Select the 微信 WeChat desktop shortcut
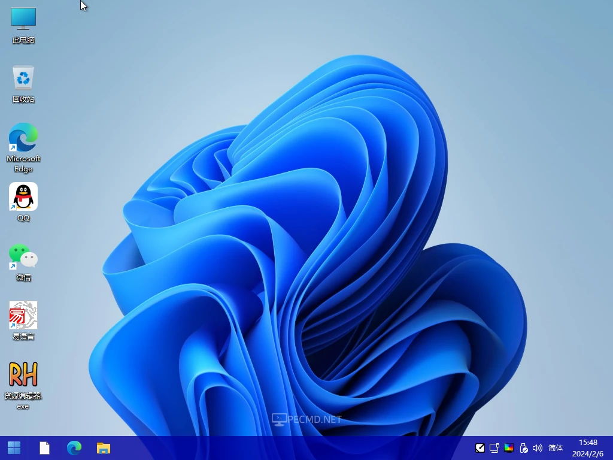This screenshot has height=460, width=613. click(x=23, y=262)
